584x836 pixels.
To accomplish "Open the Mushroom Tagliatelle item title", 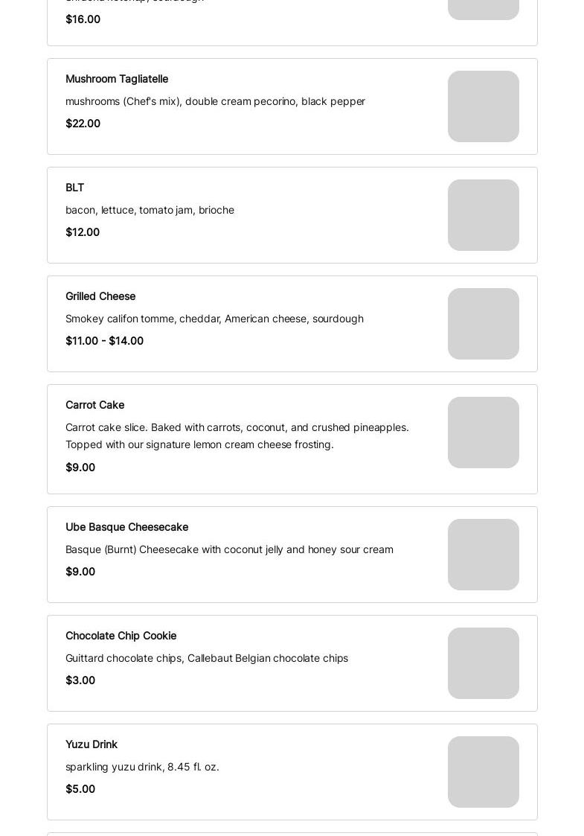I will coord(117,79).
